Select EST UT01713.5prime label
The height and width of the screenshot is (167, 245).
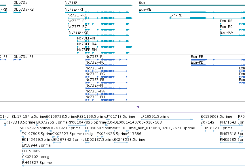click(x=120, y=117)
